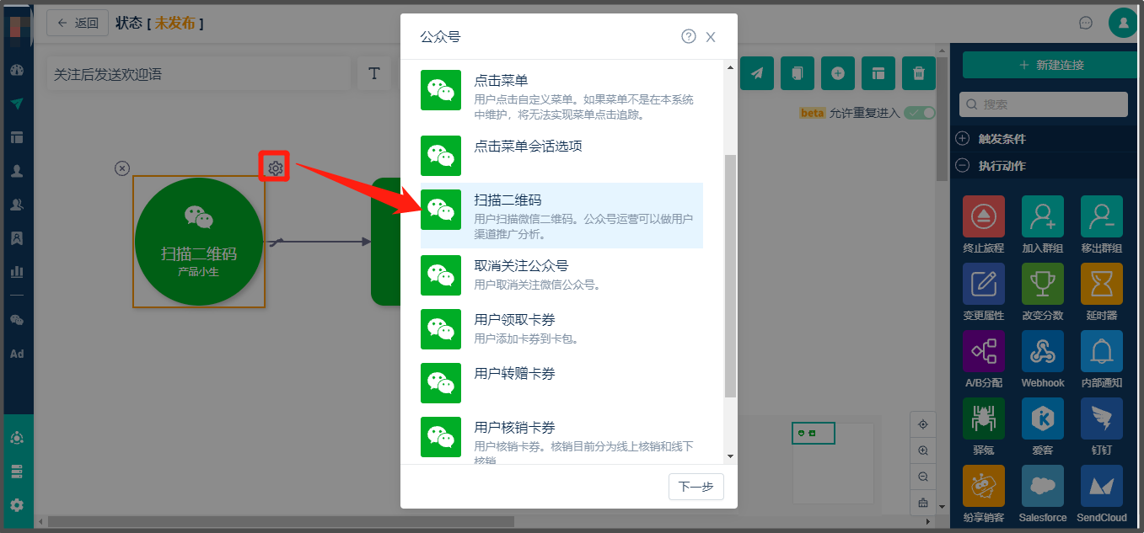Select the 爱客 integration icon

pyautogui.click(x=1043, y=418)
